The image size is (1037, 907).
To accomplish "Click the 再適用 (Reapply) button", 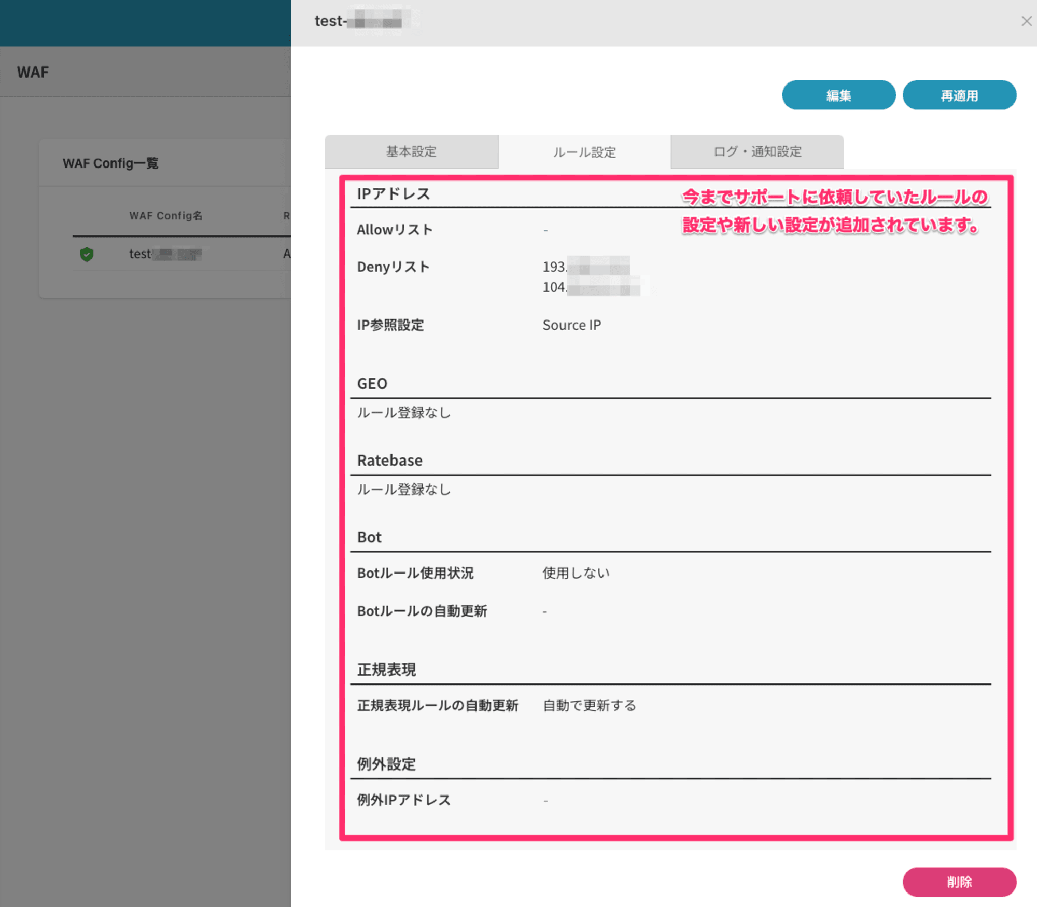I will click(959, 95).
